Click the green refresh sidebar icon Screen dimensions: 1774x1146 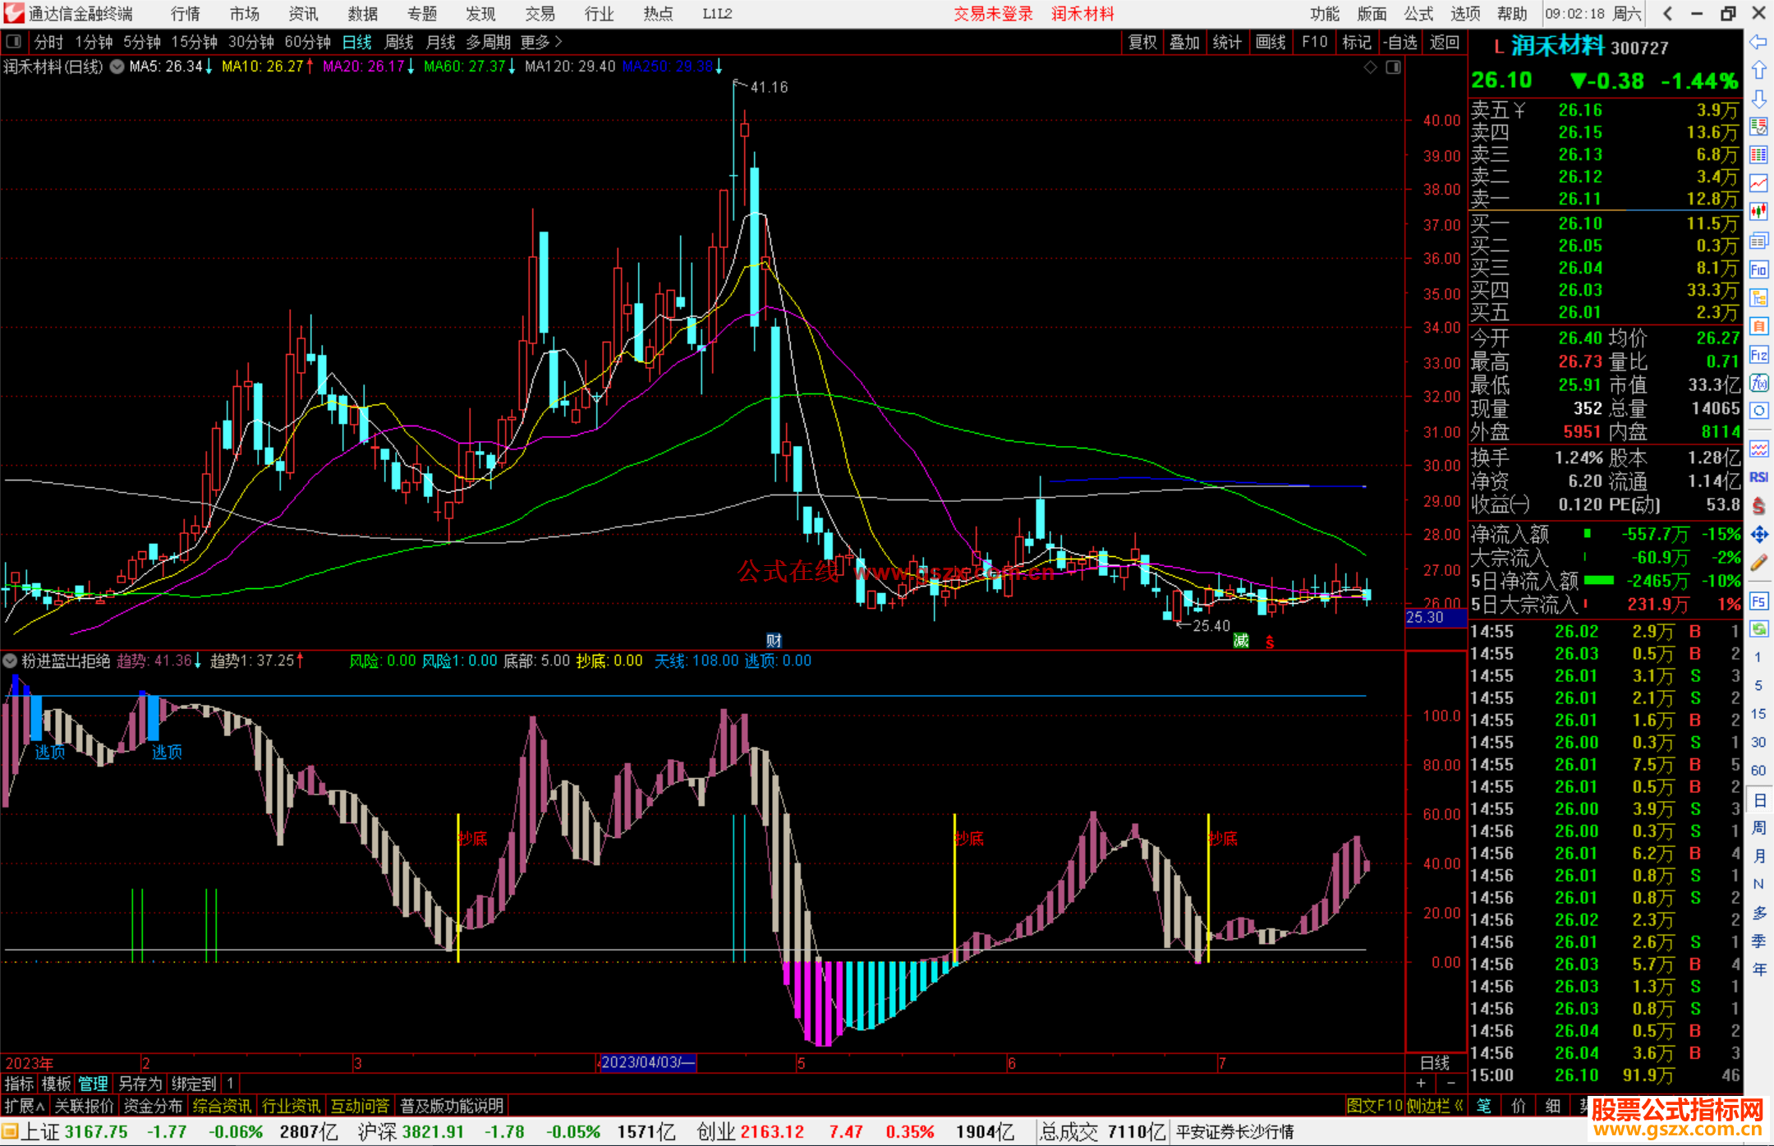click(x=1758, y=629)
